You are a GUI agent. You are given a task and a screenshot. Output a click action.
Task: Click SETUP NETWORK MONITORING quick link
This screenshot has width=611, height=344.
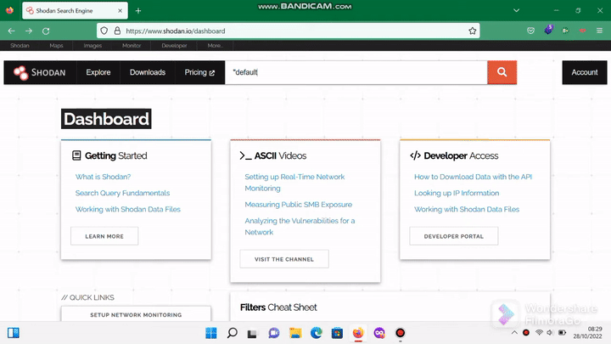click(136, 314)
